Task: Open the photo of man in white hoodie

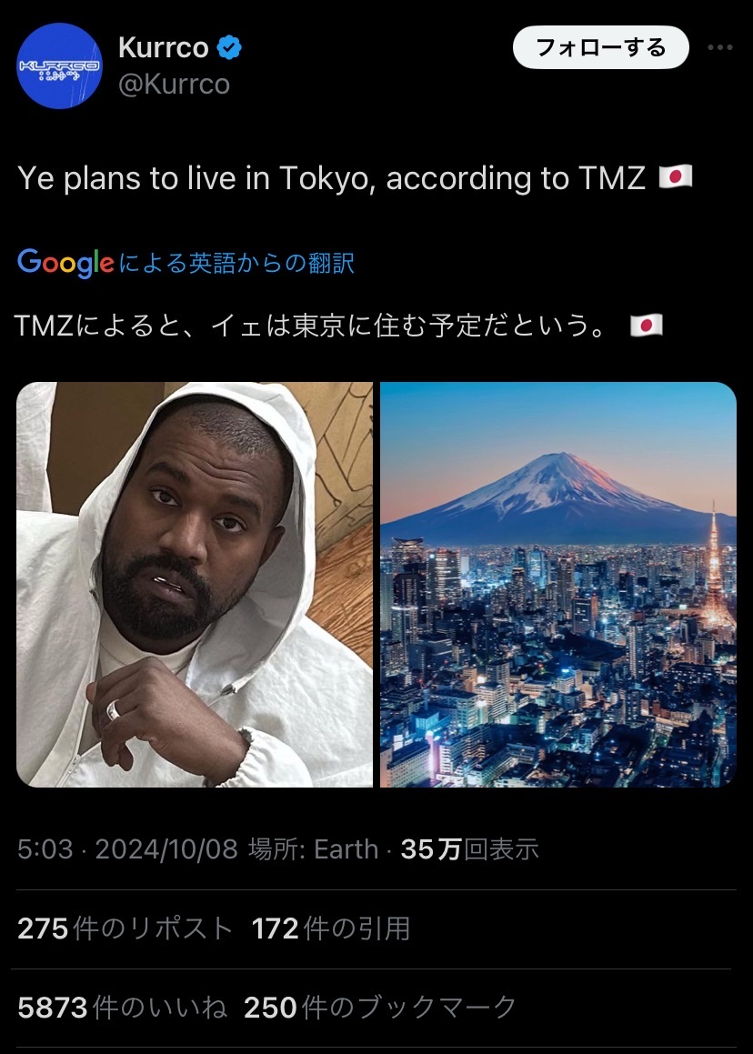Action: coord(195,584)
